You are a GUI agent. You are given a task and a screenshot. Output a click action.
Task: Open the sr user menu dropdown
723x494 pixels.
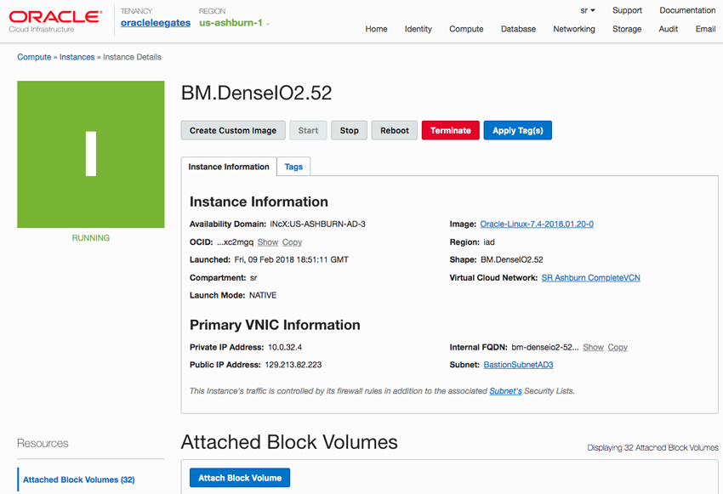point(588,10)
